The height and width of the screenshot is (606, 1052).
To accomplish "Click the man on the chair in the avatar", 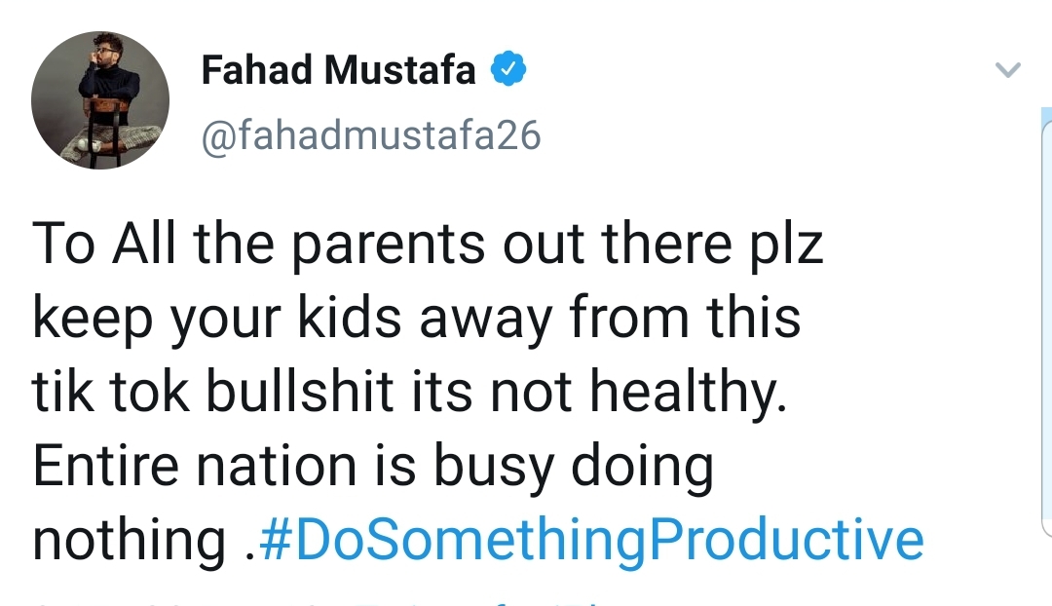I will tap(107, 100).
